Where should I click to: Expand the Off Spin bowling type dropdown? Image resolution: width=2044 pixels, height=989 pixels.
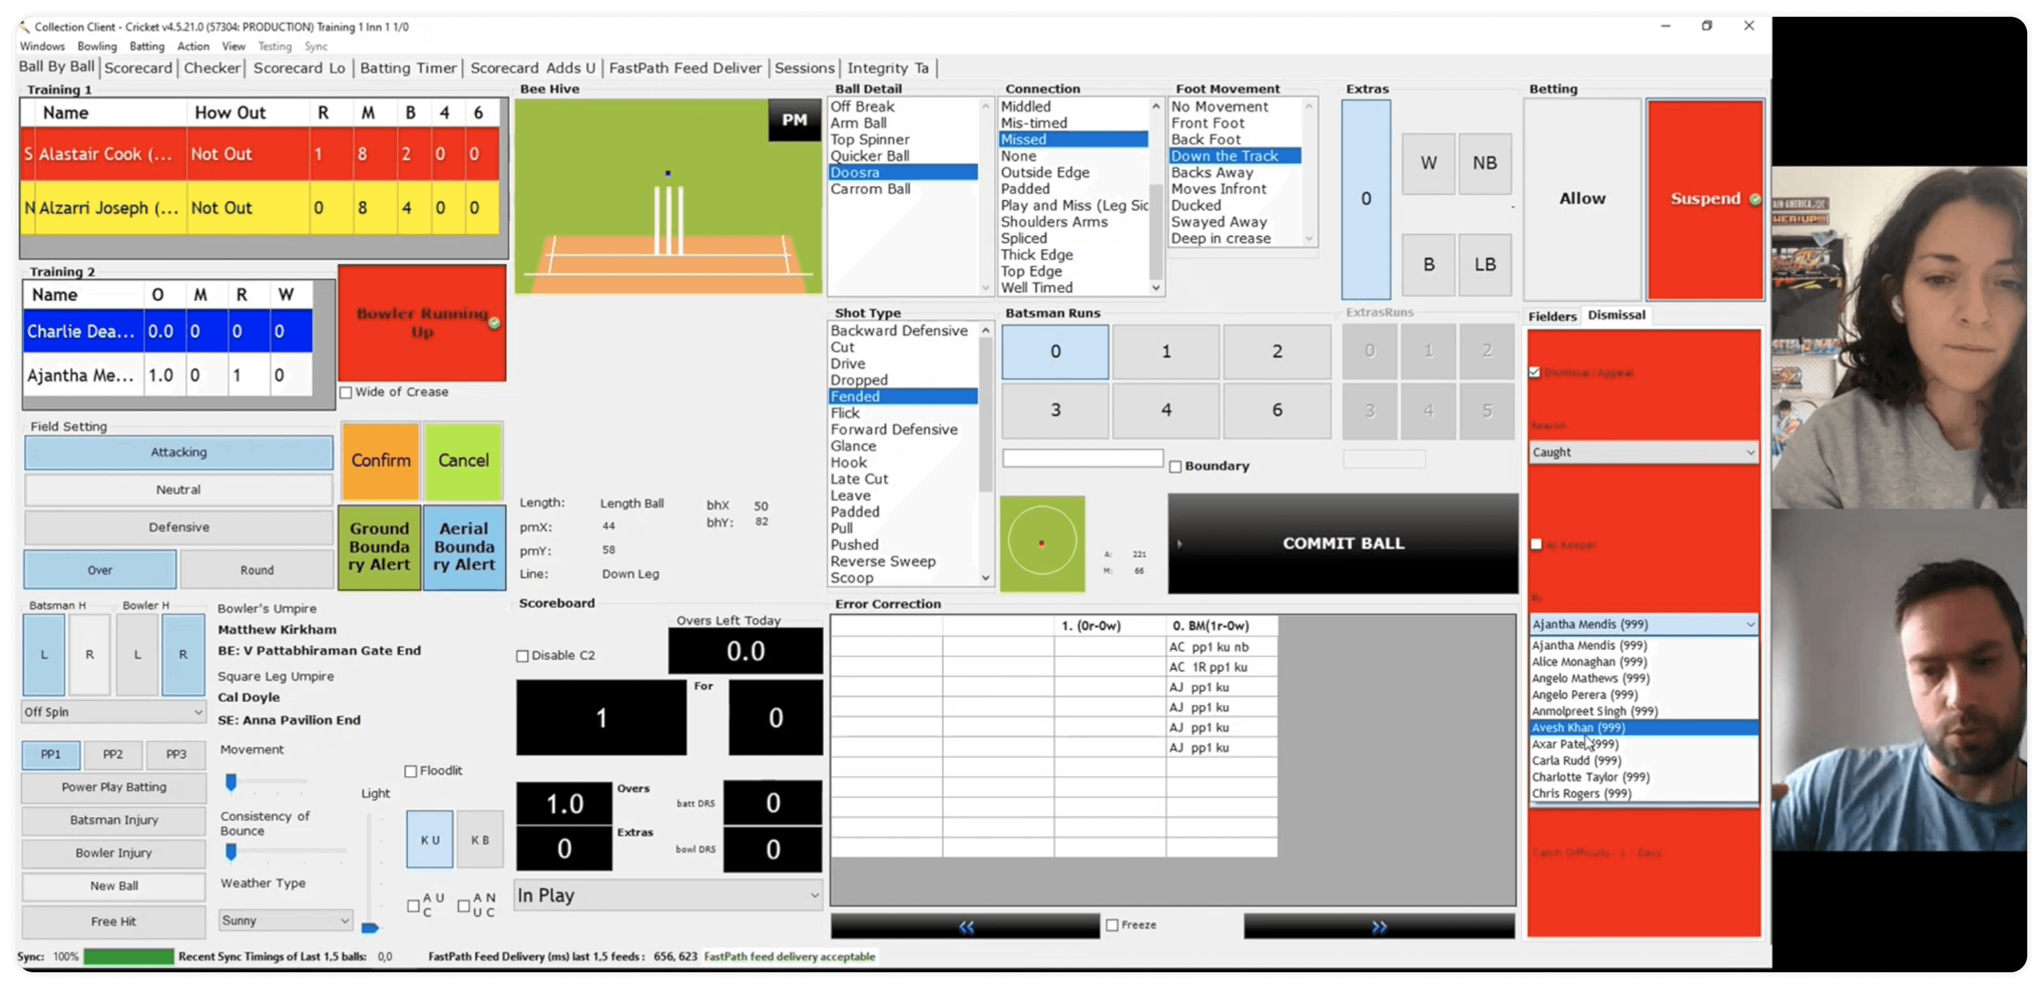click(113, 711)
